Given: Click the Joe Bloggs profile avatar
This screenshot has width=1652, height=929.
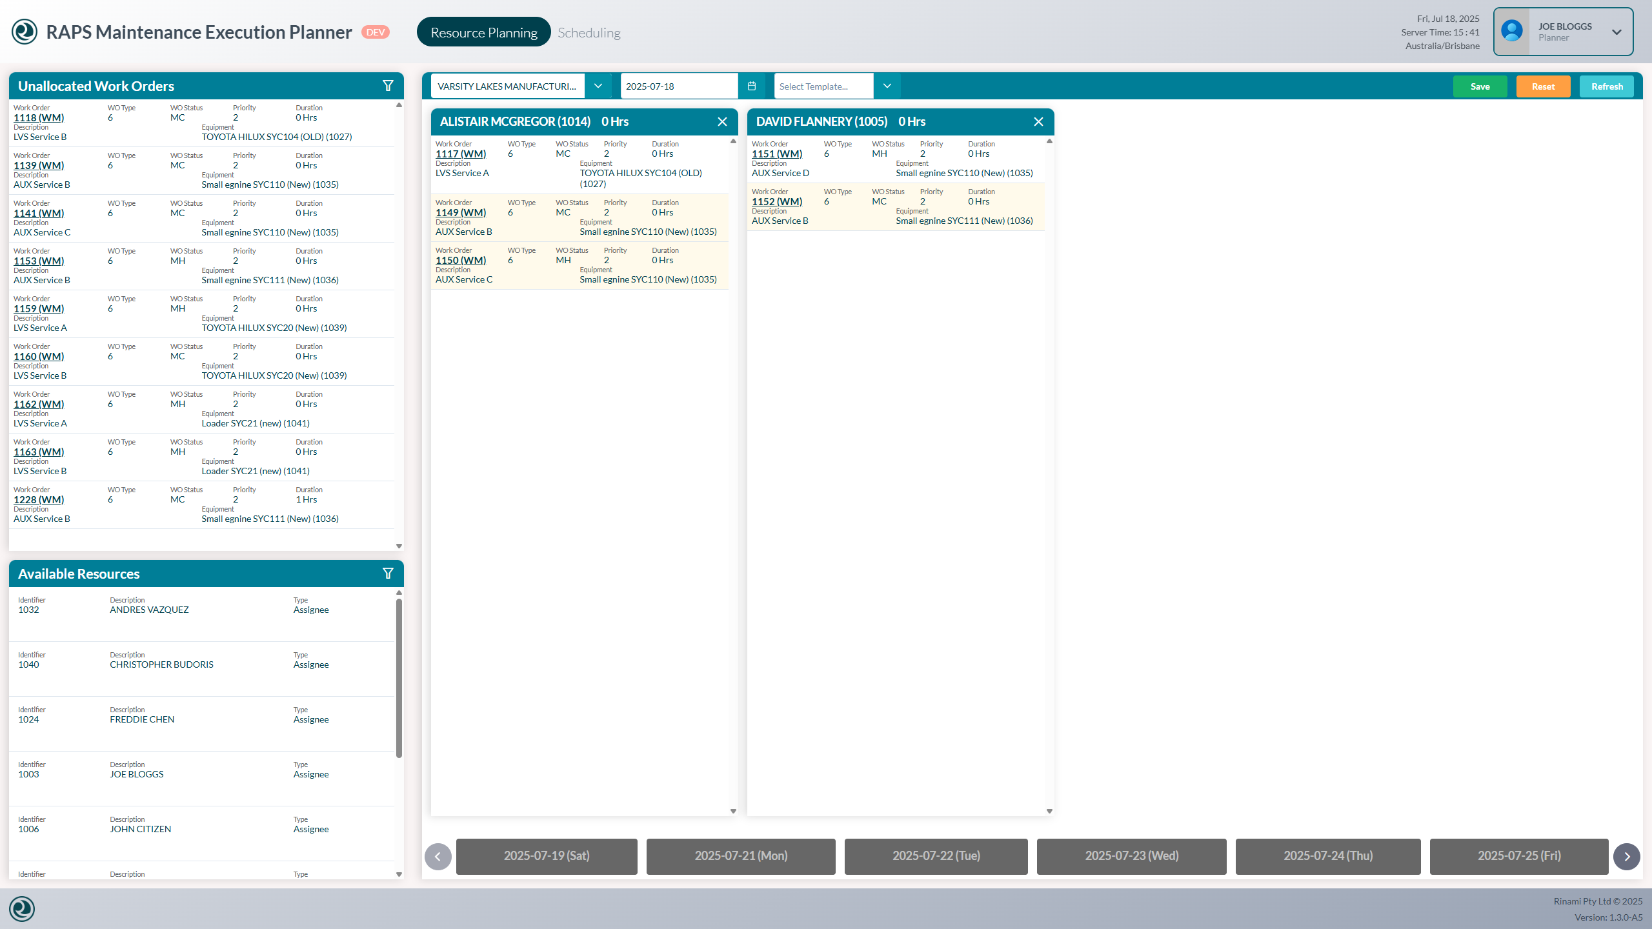Looking at the screenshot, I should 1511,31.
